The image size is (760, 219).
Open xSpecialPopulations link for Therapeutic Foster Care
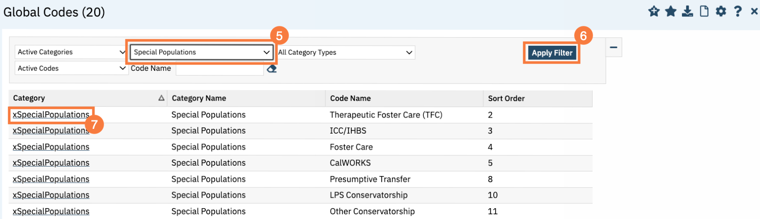point(51,115)
